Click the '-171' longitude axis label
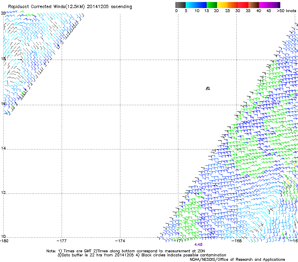Image resolution: width=298 pixels, height=262 pixels. [x=178, y=241]
